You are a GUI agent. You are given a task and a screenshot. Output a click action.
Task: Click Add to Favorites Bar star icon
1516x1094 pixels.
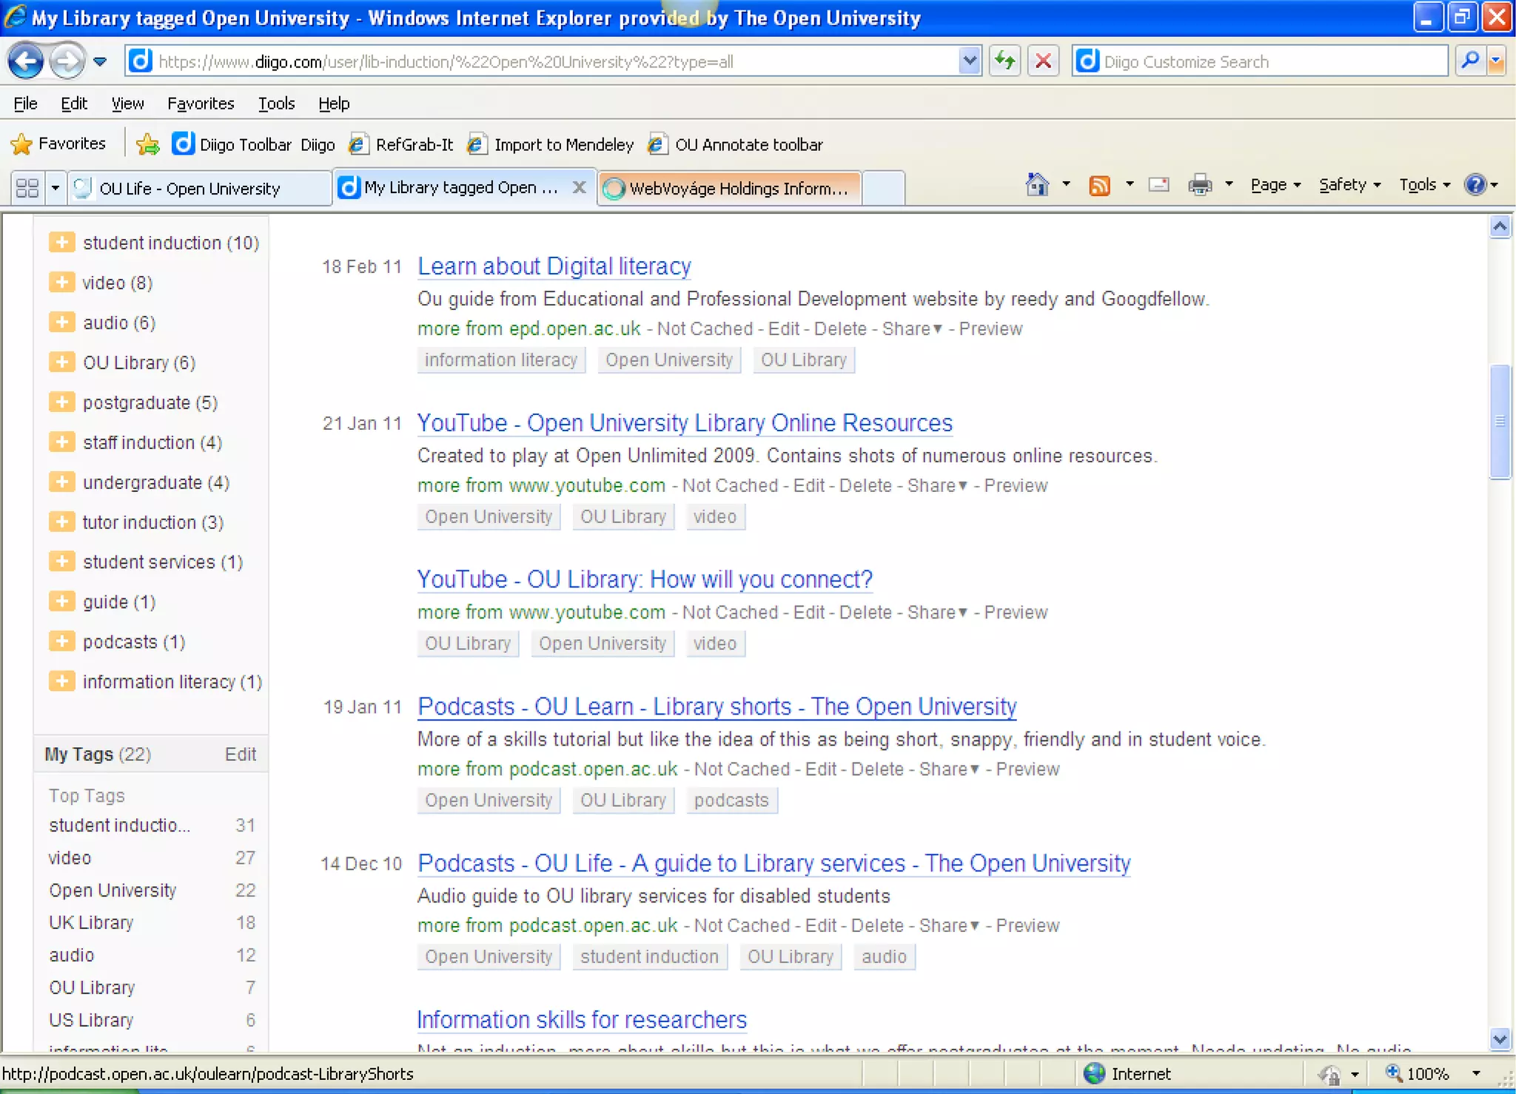pos(147,144)
